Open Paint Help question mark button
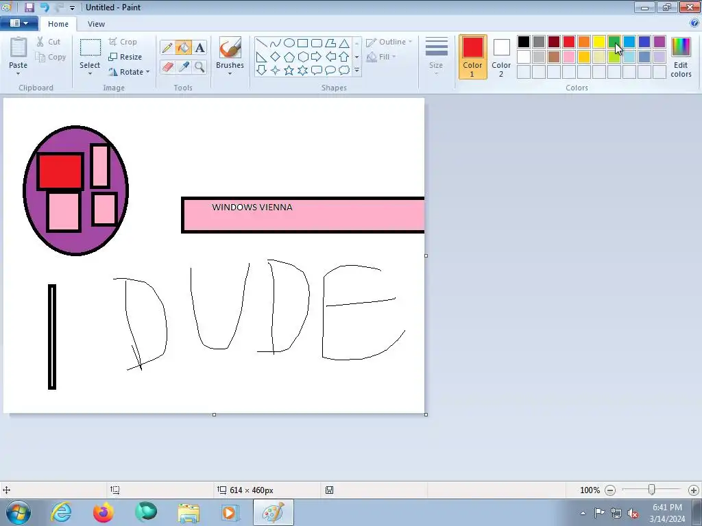 click(x=694, y=23)
